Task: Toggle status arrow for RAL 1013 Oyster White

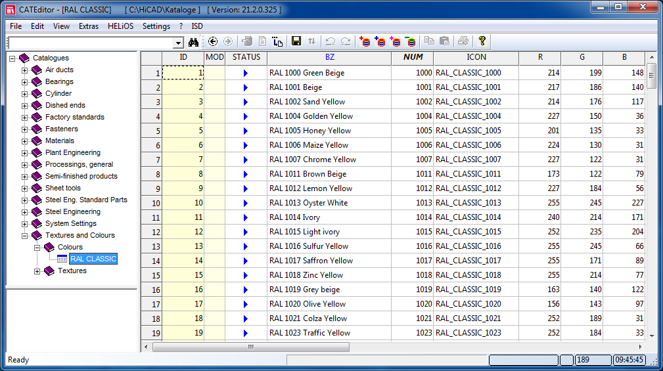Action: (246, 203)
